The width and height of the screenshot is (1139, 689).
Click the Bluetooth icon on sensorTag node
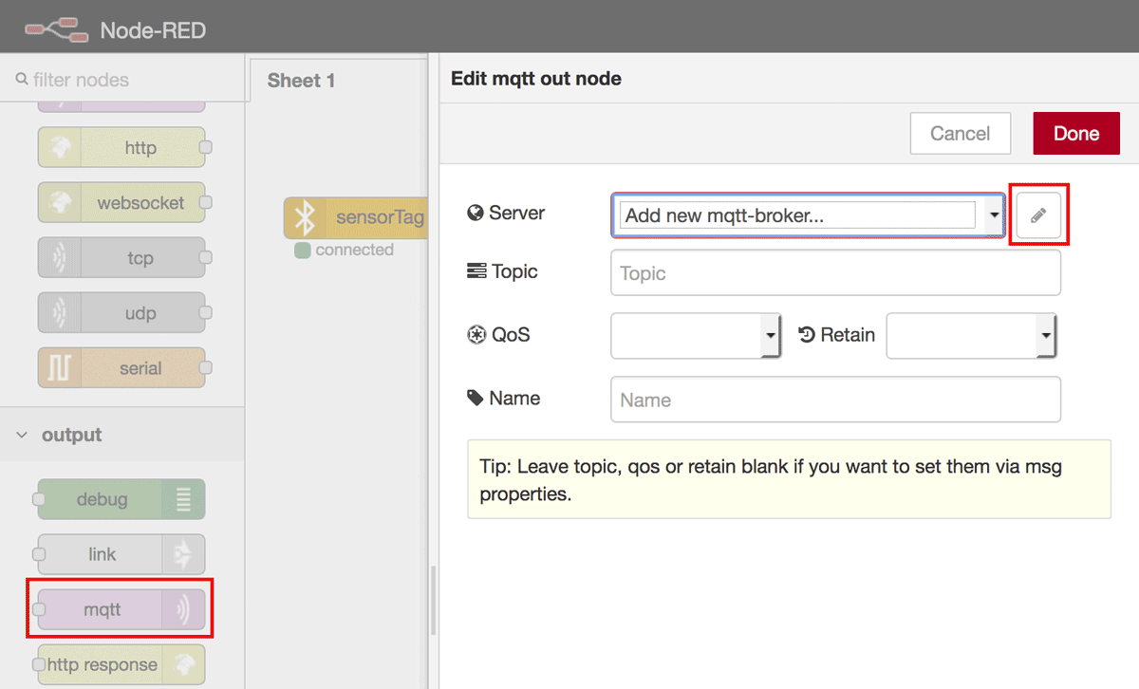pyautogui.click(x=304, y=218)
